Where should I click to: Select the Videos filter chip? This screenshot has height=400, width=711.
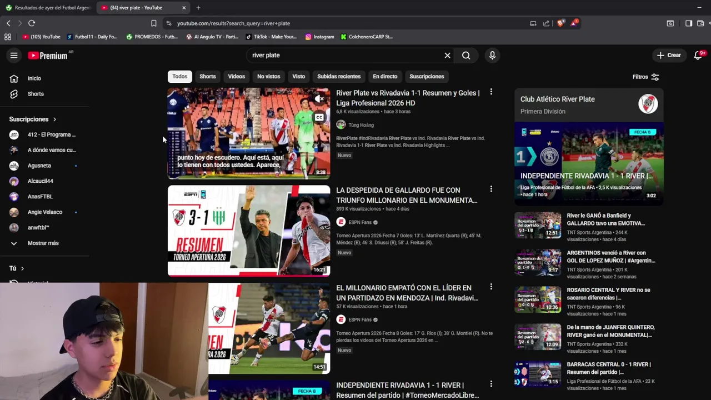point(236,77)
